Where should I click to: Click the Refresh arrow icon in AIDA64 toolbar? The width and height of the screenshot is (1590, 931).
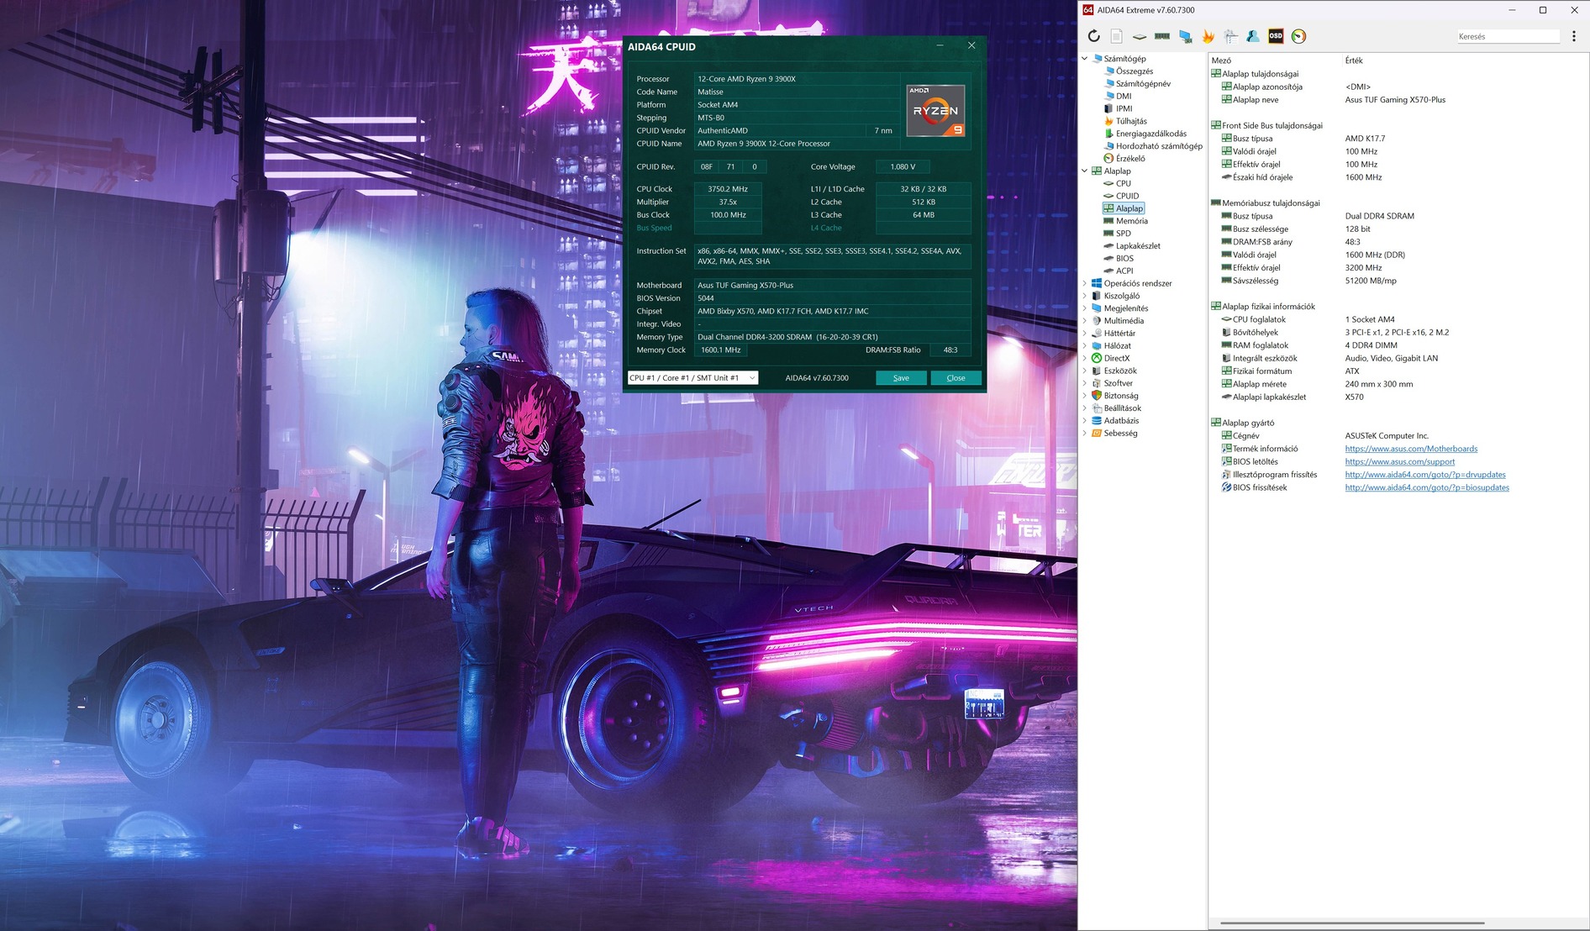tap(1093, 36)
